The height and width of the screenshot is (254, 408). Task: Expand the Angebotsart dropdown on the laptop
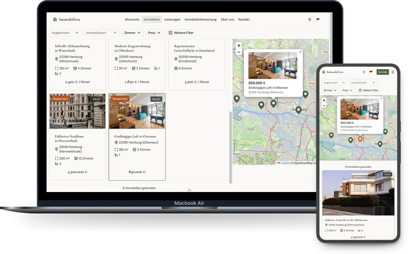tap(65, 33)
